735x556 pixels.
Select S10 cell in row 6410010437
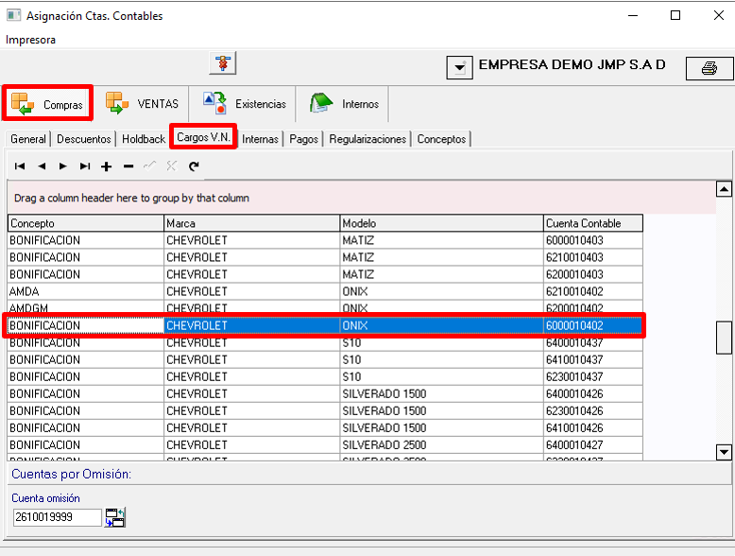pos(441,360)
